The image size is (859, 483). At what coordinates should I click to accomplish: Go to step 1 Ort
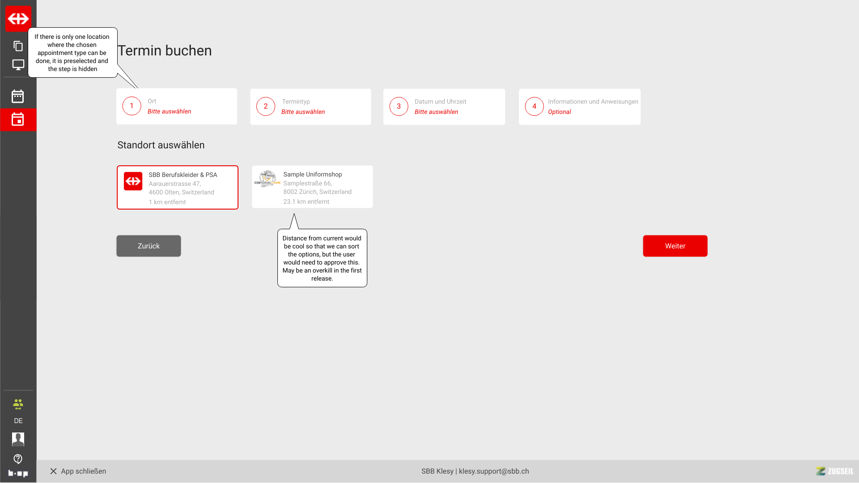coord(176,106)
